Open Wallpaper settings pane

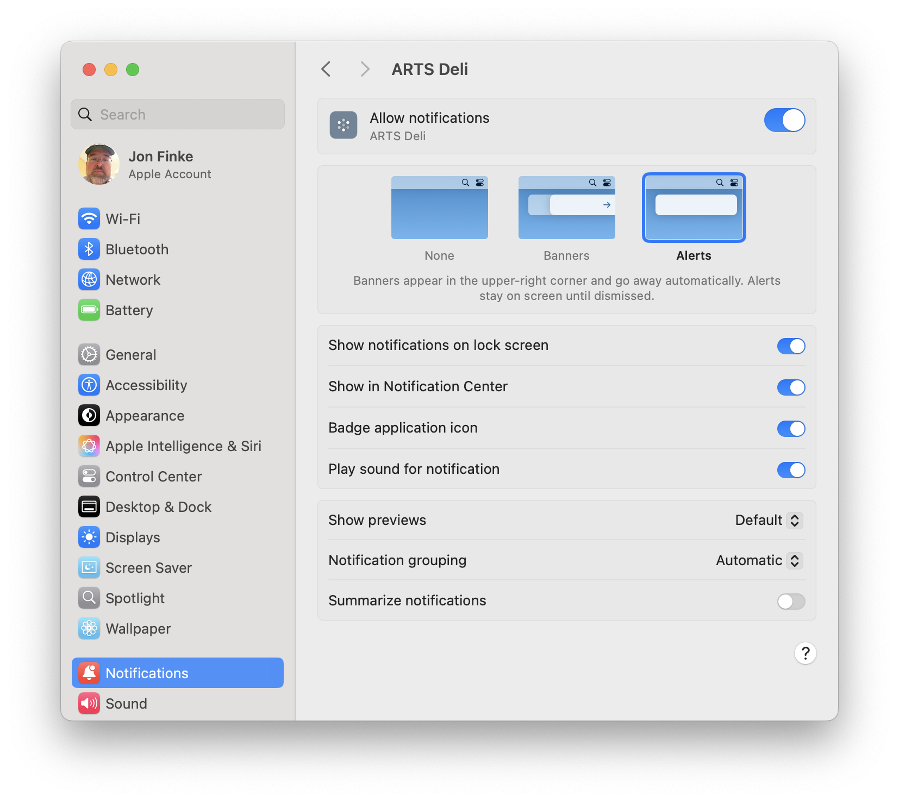[x=178, y=629]
